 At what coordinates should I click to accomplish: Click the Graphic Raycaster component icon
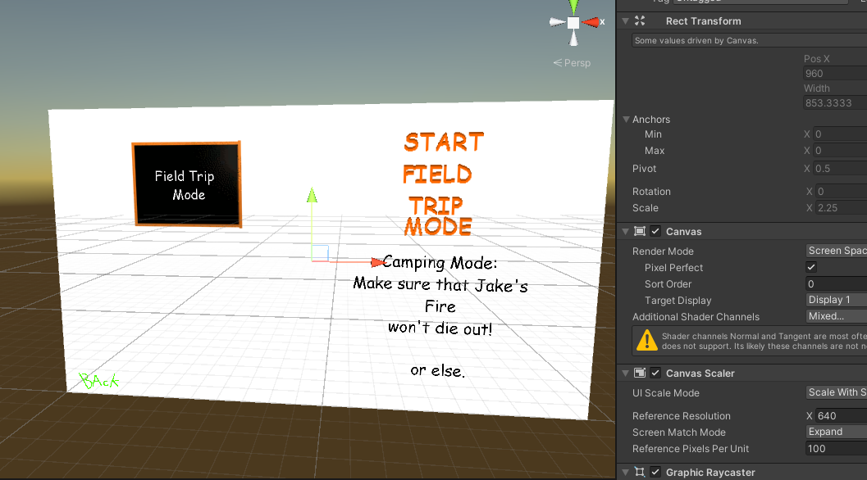tap(640, 472)
